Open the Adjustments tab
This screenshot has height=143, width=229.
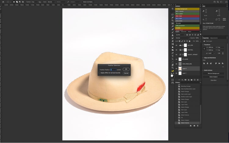pyautogui.click(x=214, y=38)
